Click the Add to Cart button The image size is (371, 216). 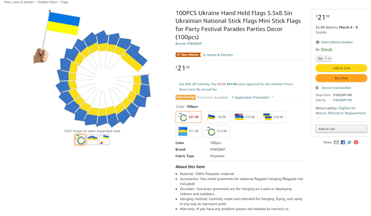click(x=341, y=68)
